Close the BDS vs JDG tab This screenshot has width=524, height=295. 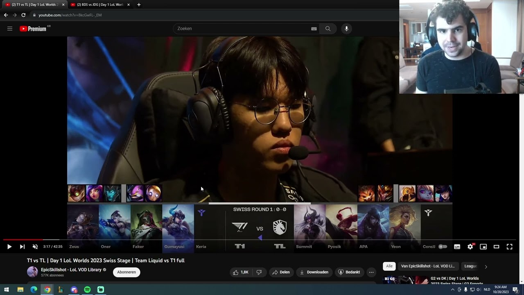[129, 5]
